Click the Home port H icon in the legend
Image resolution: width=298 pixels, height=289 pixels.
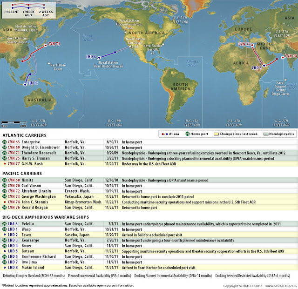point(187,134)
